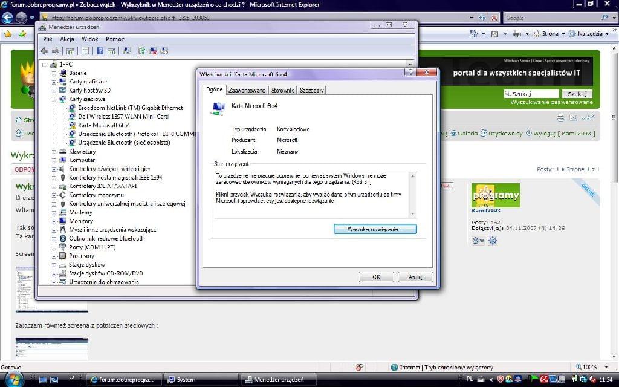Switch to the Szczegóły tab
This screenshot has width=619, height=387.
point(312,91)
